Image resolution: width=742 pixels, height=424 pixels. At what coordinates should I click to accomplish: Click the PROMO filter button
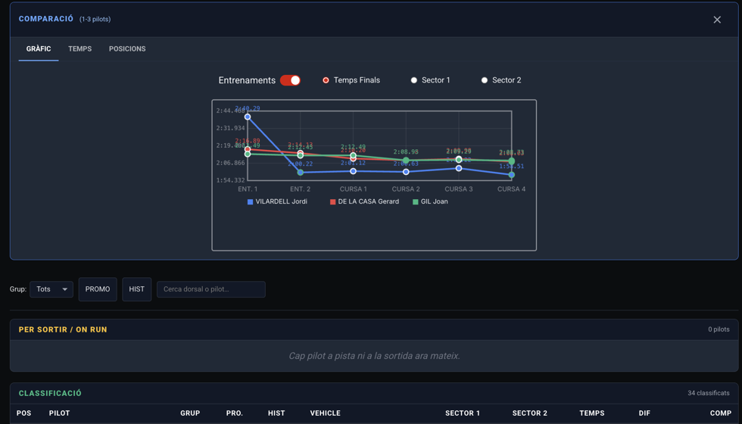(x=98, y=289)
